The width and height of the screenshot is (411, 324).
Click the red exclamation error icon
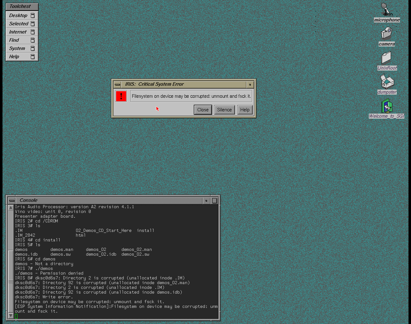coord(121,96)
